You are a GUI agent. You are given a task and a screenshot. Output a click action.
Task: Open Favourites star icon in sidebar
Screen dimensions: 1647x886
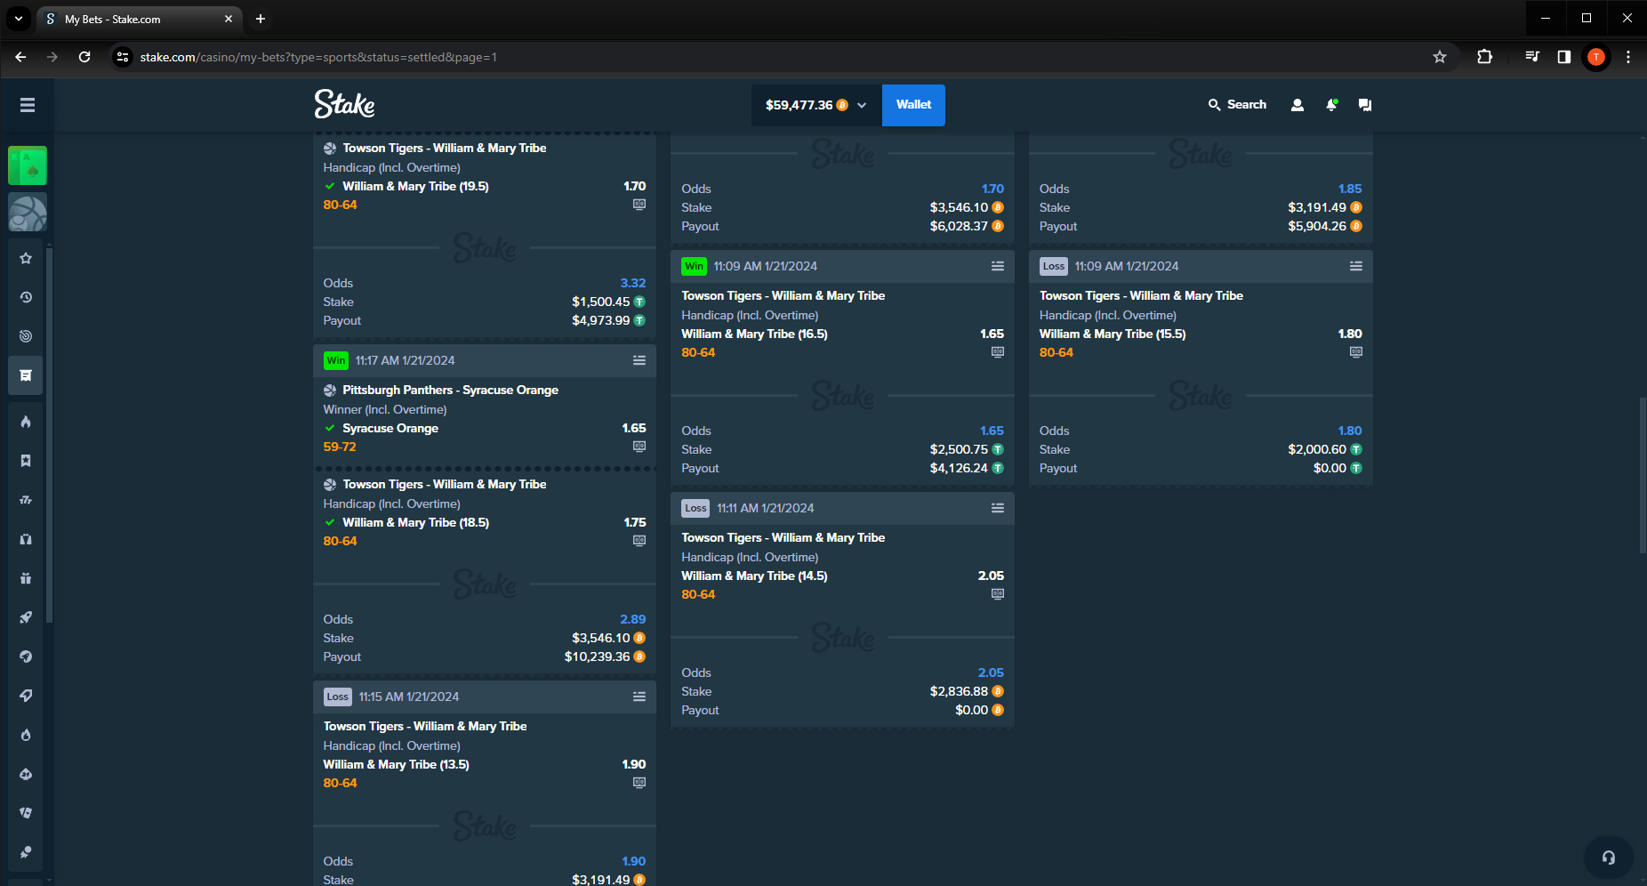26,258
